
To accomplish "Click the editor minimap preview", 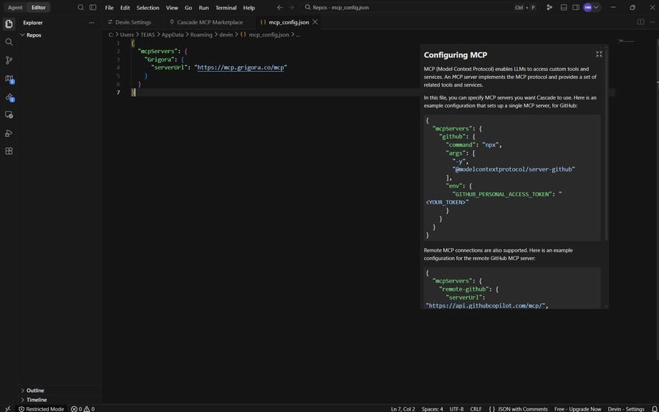I will tap(626, 42).
